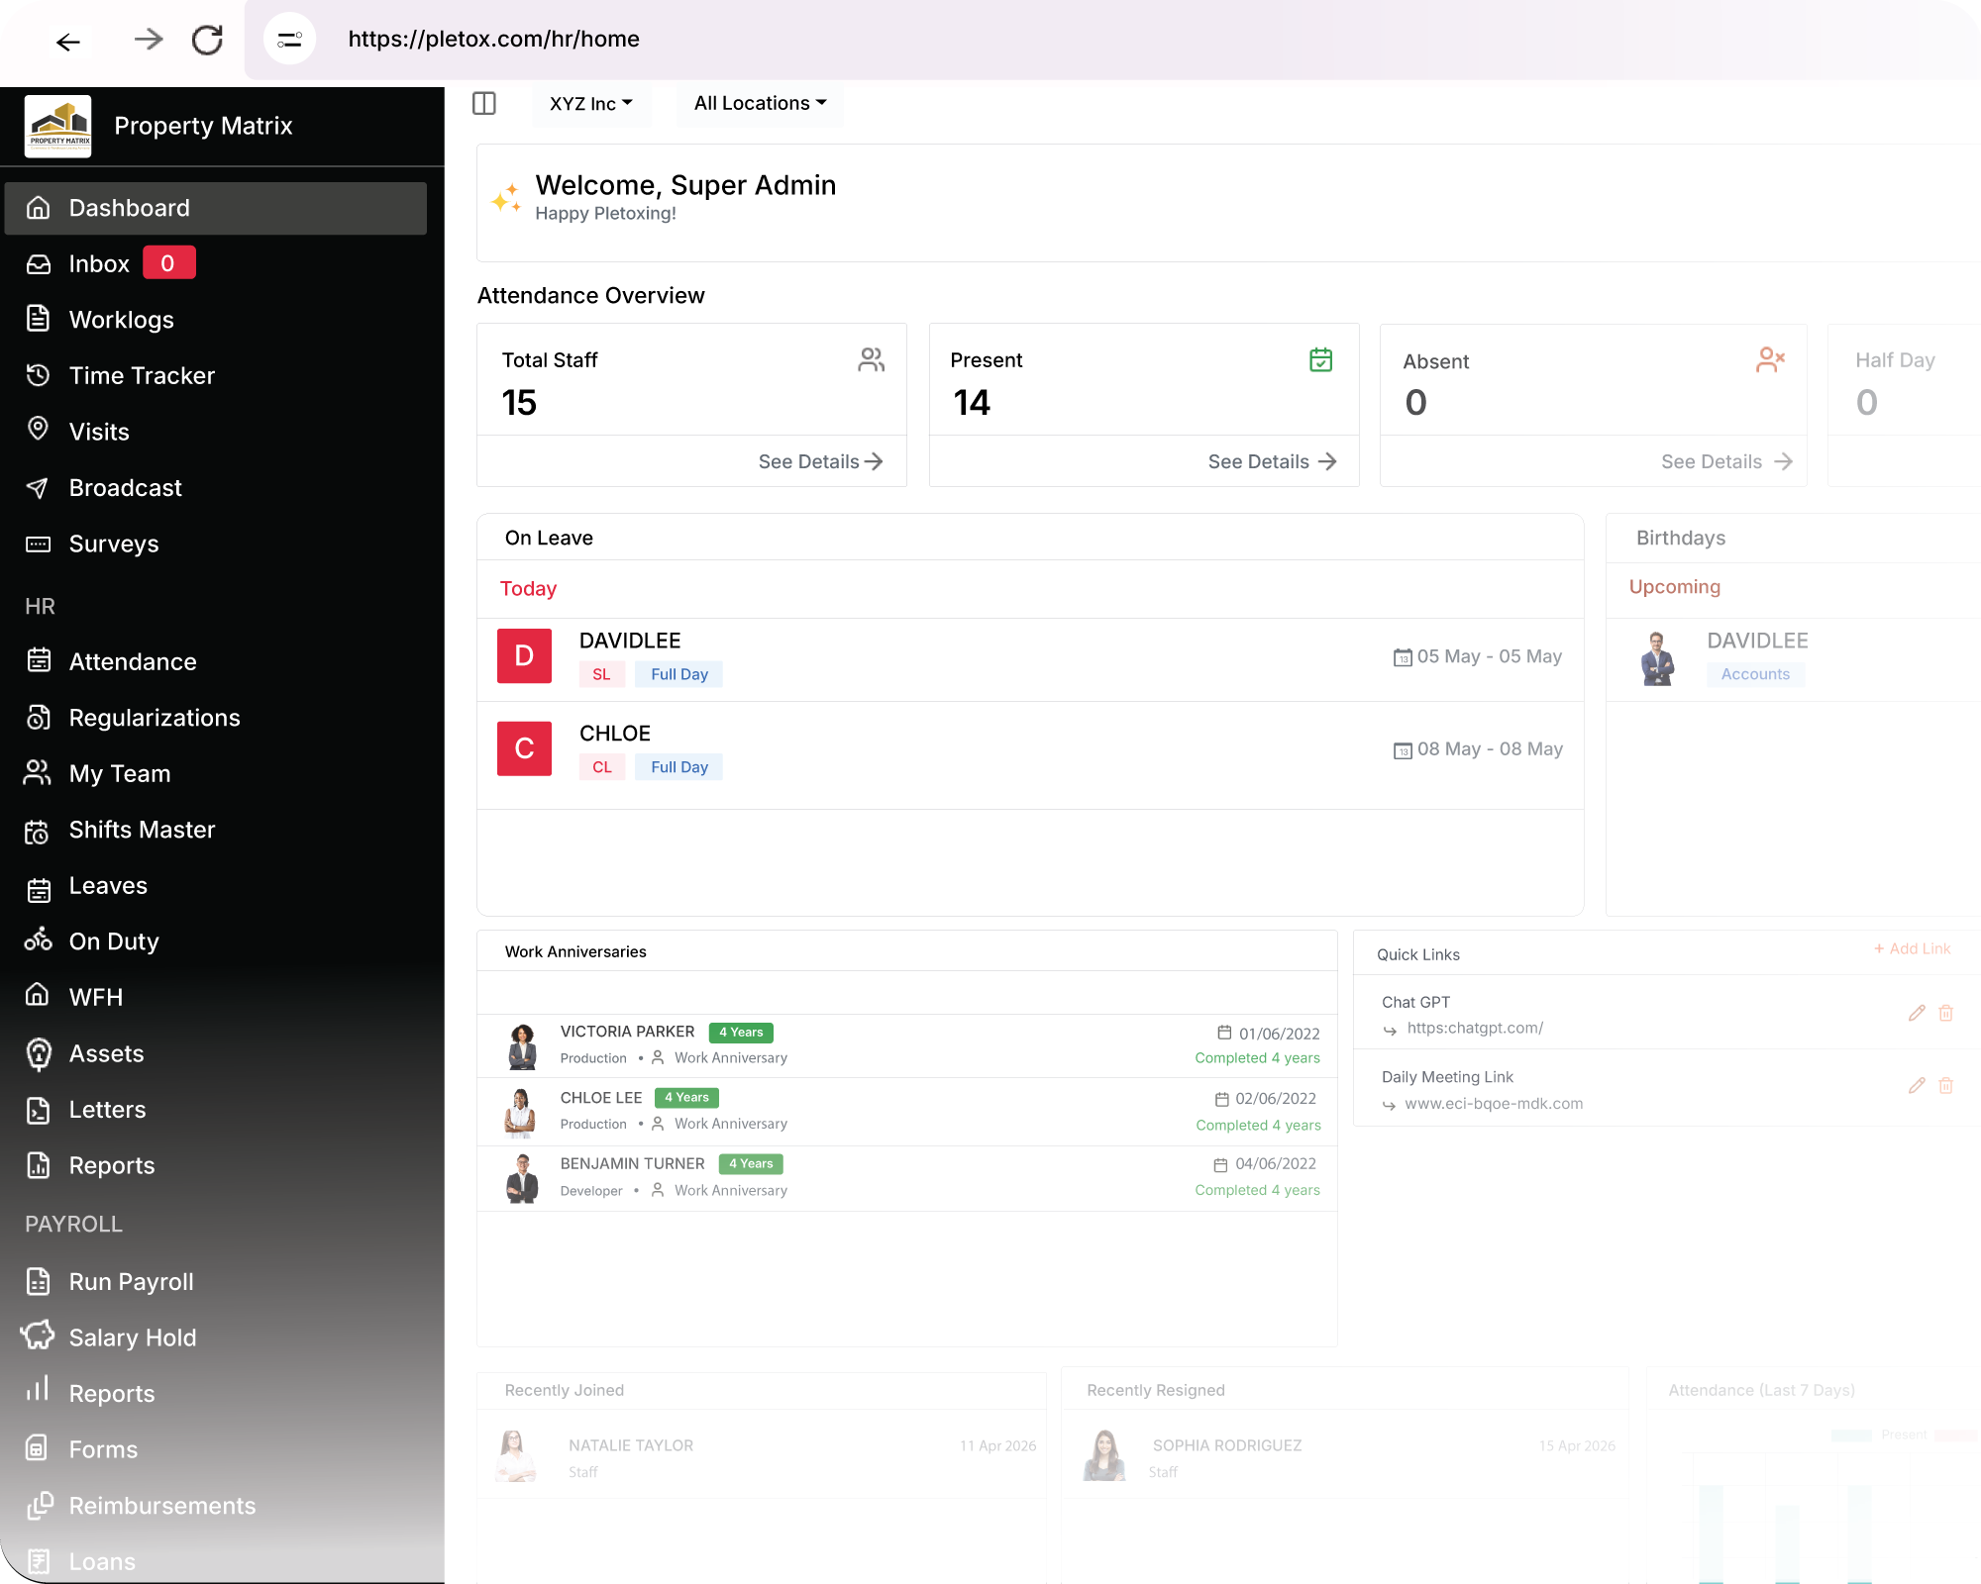The height and width of the screenshot is (1584, 1981).
Task: Click NATALIE TAYLOR in Recently Joined
Action: (631, 1445)
